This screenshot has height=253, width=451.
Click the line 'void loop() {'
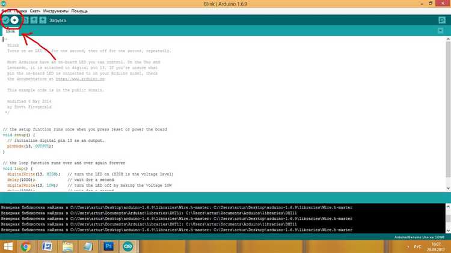tap(17, 169)
